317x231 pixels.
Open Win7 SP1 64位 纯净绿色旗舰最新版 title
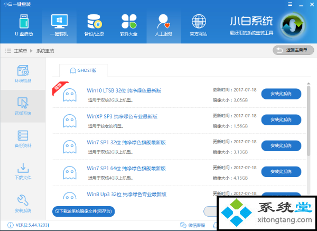[126, 168]
